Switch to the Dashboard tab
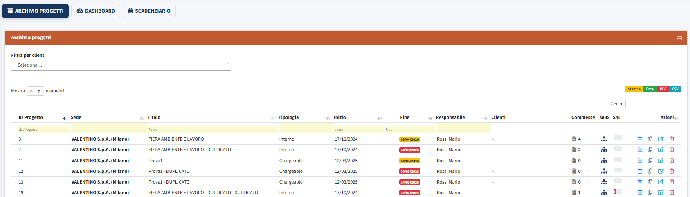This screenshot has width=690, height=197. [96, 11]
